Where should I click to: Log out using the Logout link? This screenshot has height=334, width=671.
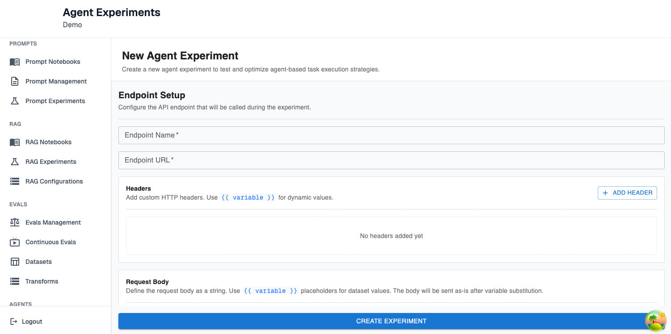pyautogui.click(x=32, y=321)
